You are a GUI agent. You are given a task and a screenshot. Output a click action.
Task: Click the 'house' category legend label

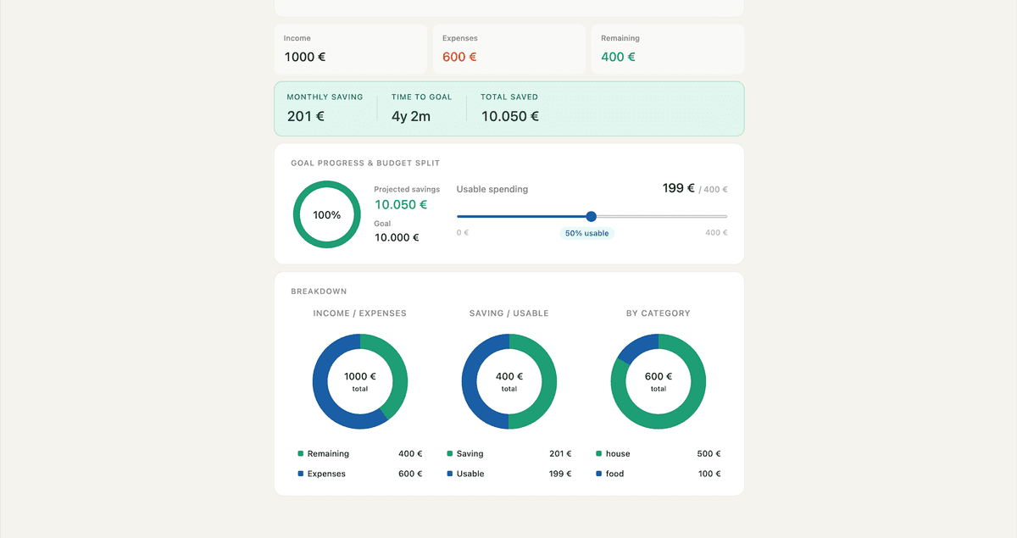[x=618, y=454]
